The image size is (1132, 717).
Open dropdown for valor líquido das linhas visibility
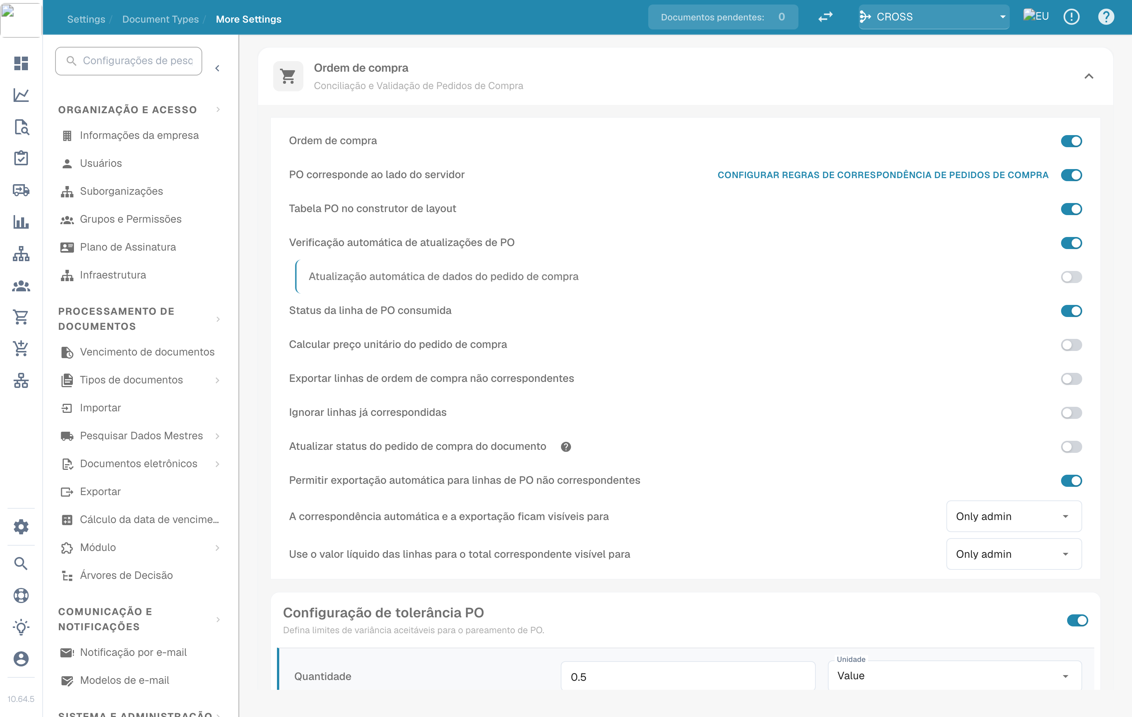pyautogui.click(x=1014, y=554)
